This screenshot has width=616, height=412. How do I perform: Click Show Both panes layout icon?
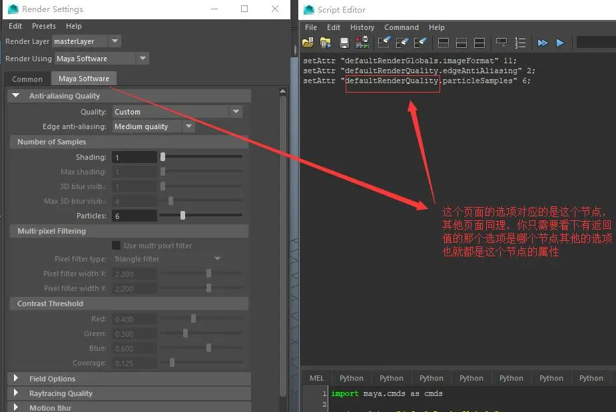pos(479,43)
